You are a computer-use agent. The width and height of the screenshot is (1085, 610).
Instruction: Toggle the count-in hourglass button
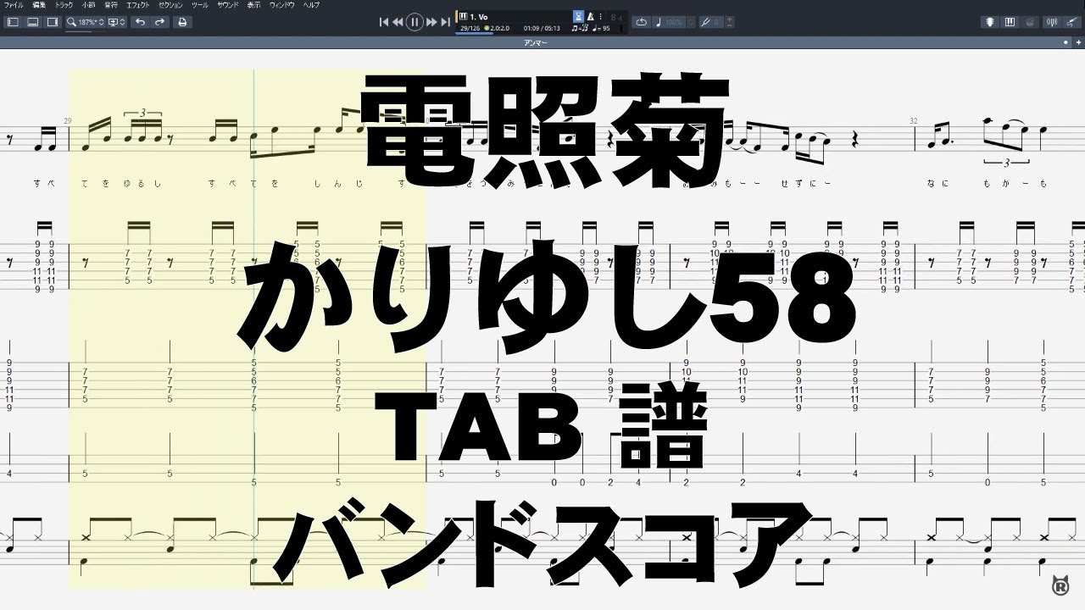[578, 16]
